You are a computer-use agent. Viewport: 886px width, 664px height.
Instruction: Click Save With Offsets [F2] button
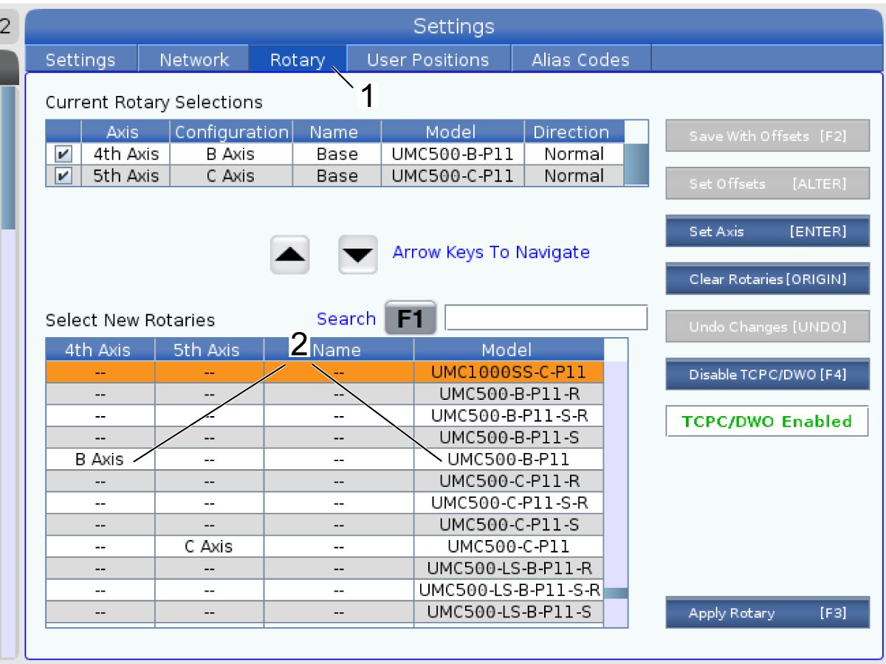pyautogui.click(x=768, y=136)
